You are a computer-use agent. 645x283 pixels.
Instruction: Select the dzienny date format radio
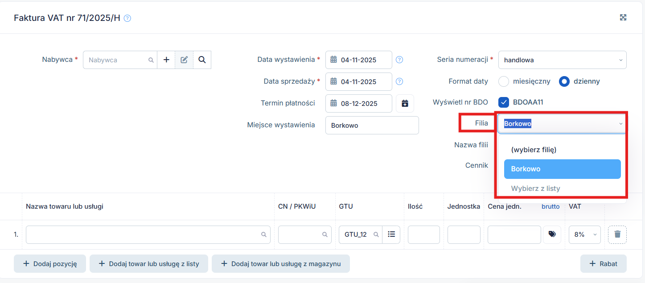tap(564, 81)
